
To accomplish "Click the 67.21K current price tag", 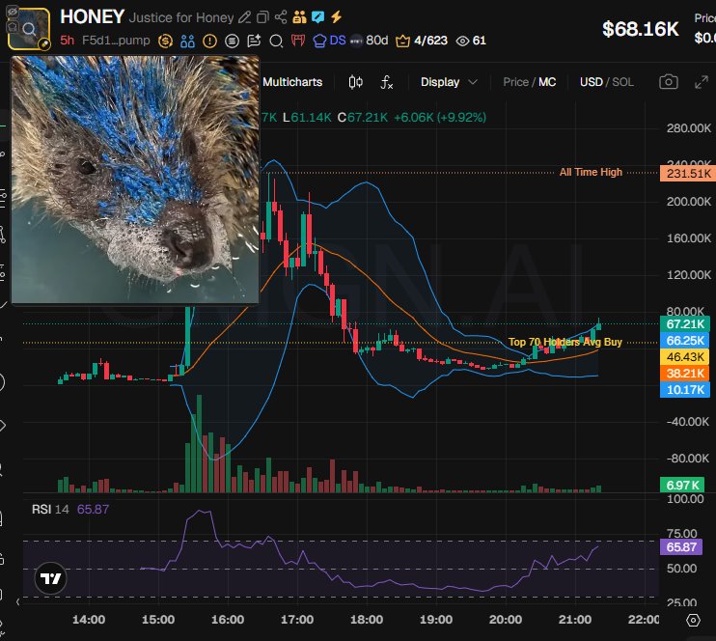I will pyautogui.click(x=685, y=324).
